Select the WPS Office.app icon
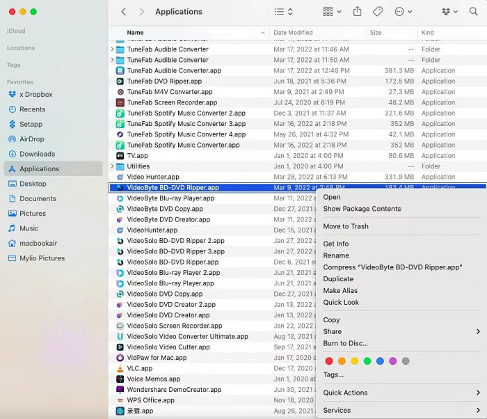487x419 pixels. (x=120, y=400)
